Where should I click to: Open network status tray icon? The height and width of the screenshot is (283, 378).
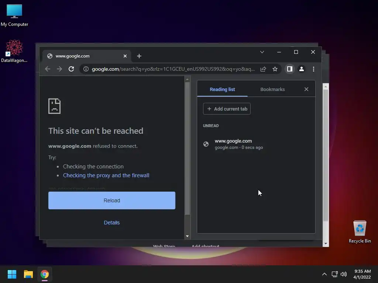pos(334,274)
